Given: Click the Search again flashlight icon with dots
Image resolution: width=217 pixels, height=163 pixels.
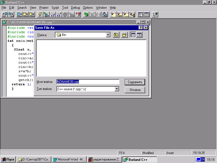Looking at the screenshot, I should pyautogui.click(x=126, y=15).
